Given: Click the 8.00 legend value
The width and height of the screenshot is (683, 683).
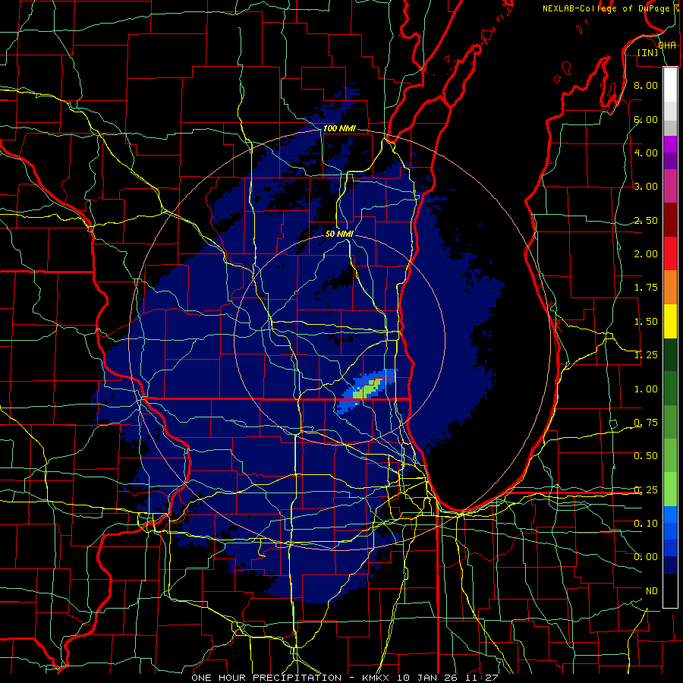Looking at the screenshot, I should [x=645, y=85].
